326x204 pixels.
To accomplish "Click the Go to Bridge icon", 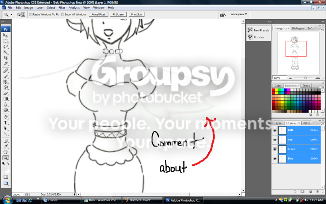I will tap(223, 15).
